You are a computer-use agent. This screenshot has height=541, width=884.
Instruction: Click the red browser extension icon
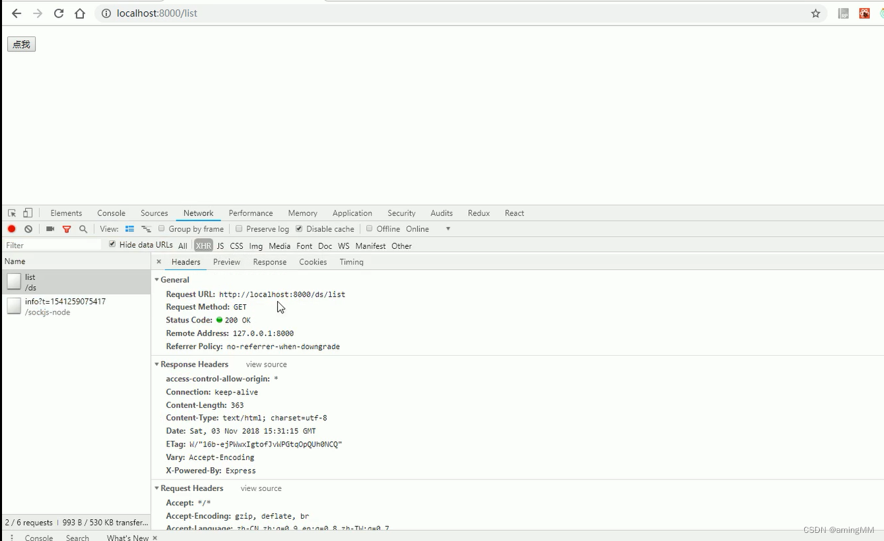(864, 14)
